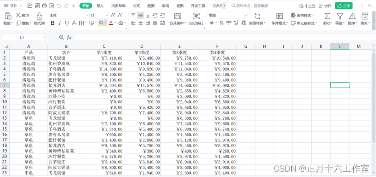The width and height of the screenshot is (376, 177).
Task: Click the font color red A swatch
Action: [x=111, y=23]
